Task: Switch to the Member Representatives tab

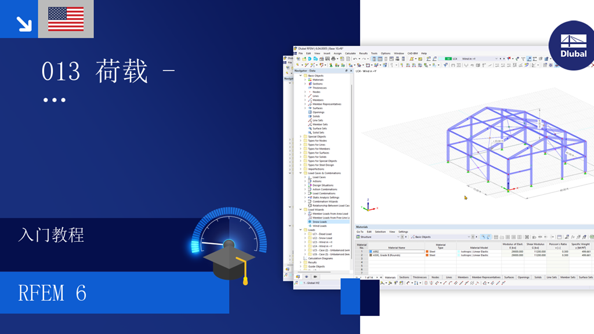Action: click(x=486, y=277)
